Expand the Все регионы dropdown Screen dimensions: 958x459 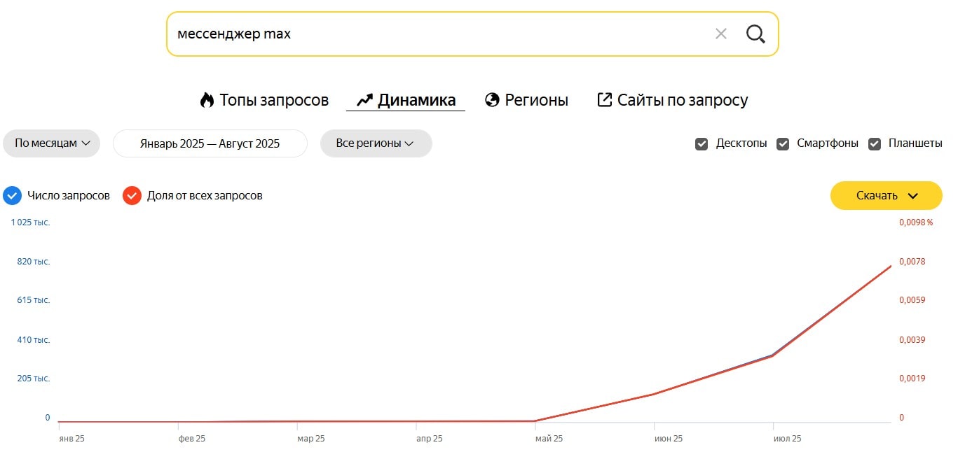click(x=376, y=143)
